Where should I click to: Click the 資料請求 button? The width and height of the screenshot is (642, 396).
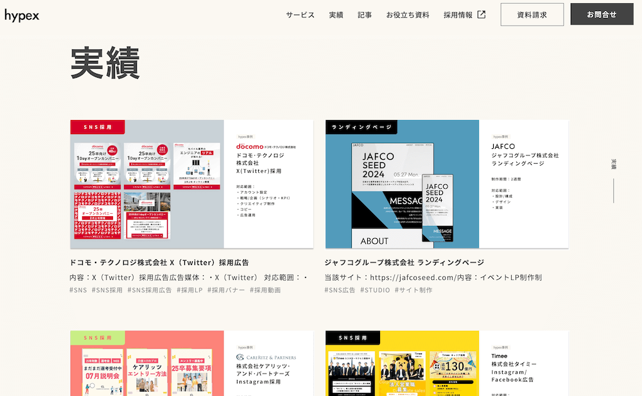pos(532,15)
